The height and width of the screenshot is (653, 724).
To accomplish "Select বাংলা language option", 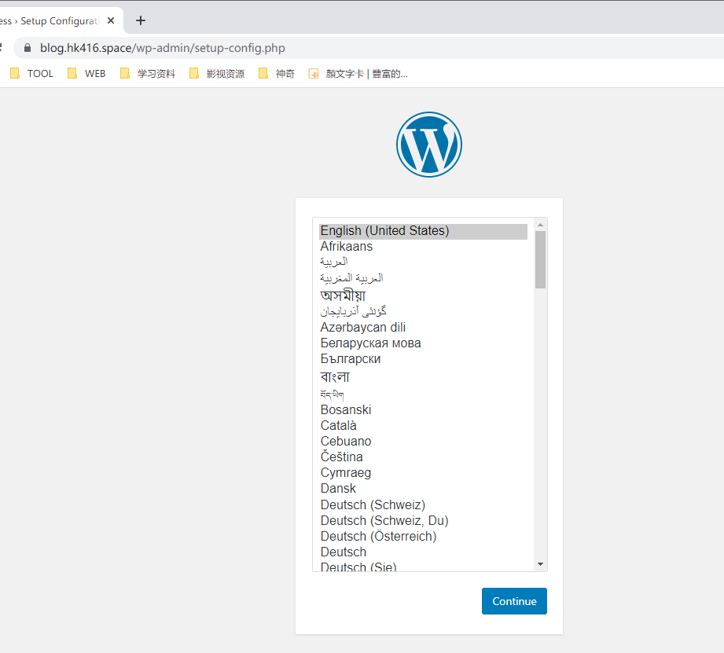I will [x=423, y=376].
